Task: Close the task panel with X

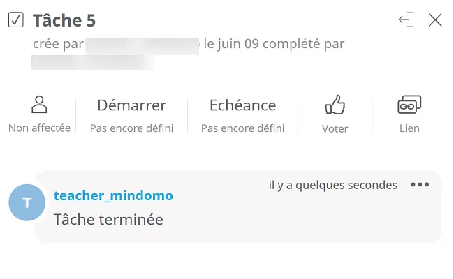Action: pos(435,20)
